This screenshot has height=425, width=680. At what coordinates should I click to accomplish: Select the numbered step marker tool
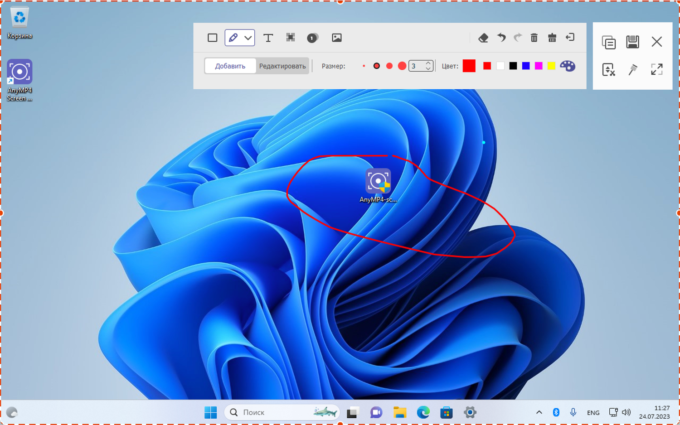[x=312, y=38]
